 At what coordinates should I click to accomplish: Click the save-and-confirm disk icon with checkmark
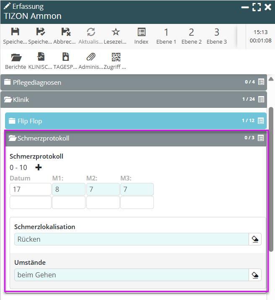[40, 32]
